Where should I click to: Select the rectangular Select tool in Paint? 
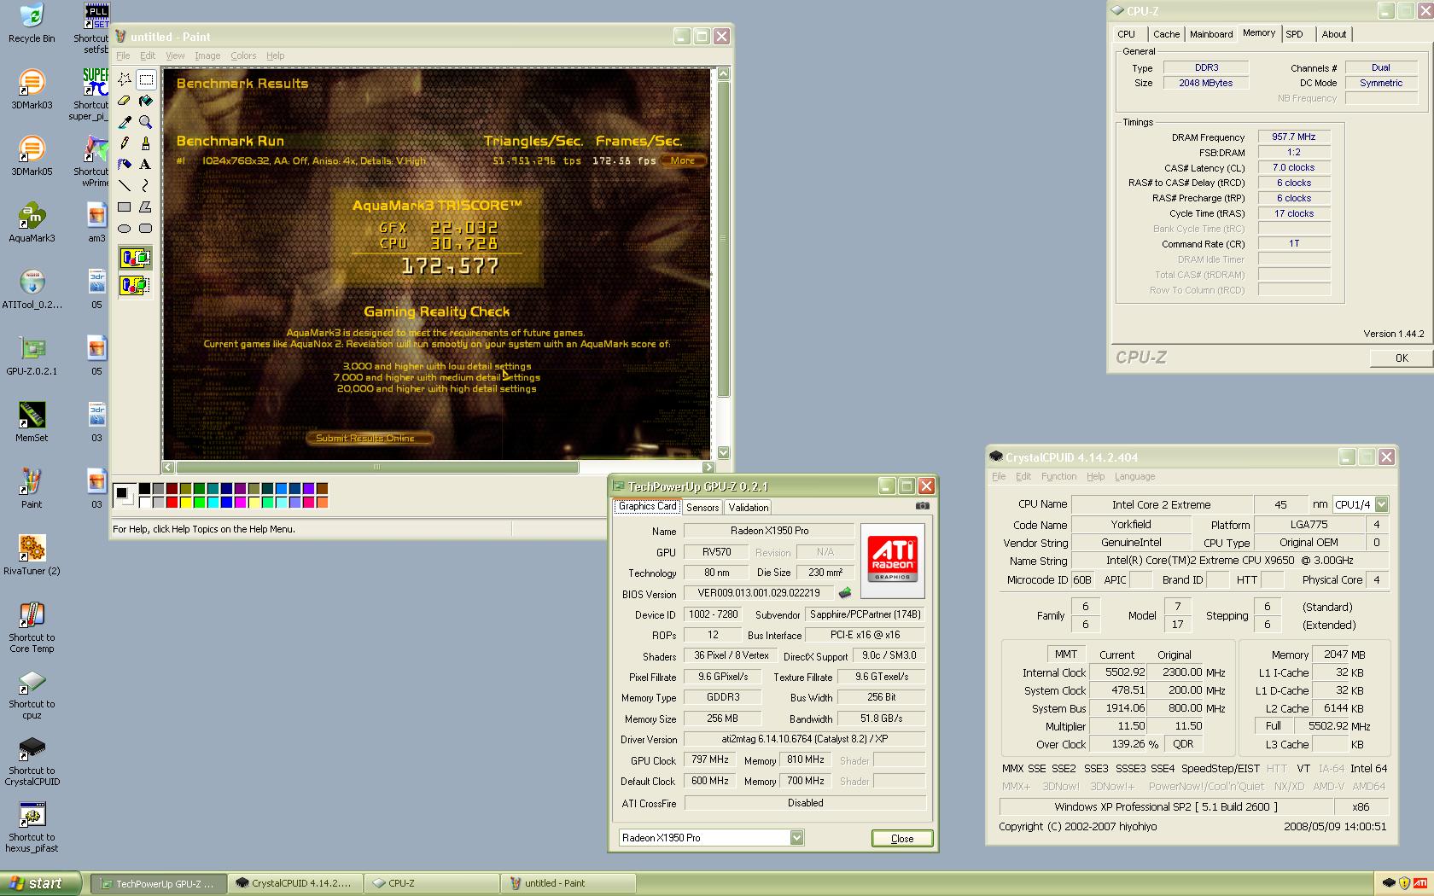(146, 79)
